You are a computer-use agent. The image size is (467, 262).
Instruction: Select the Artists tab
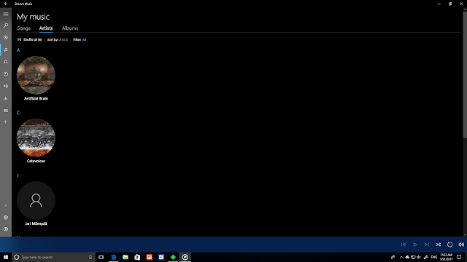[46, 28]
